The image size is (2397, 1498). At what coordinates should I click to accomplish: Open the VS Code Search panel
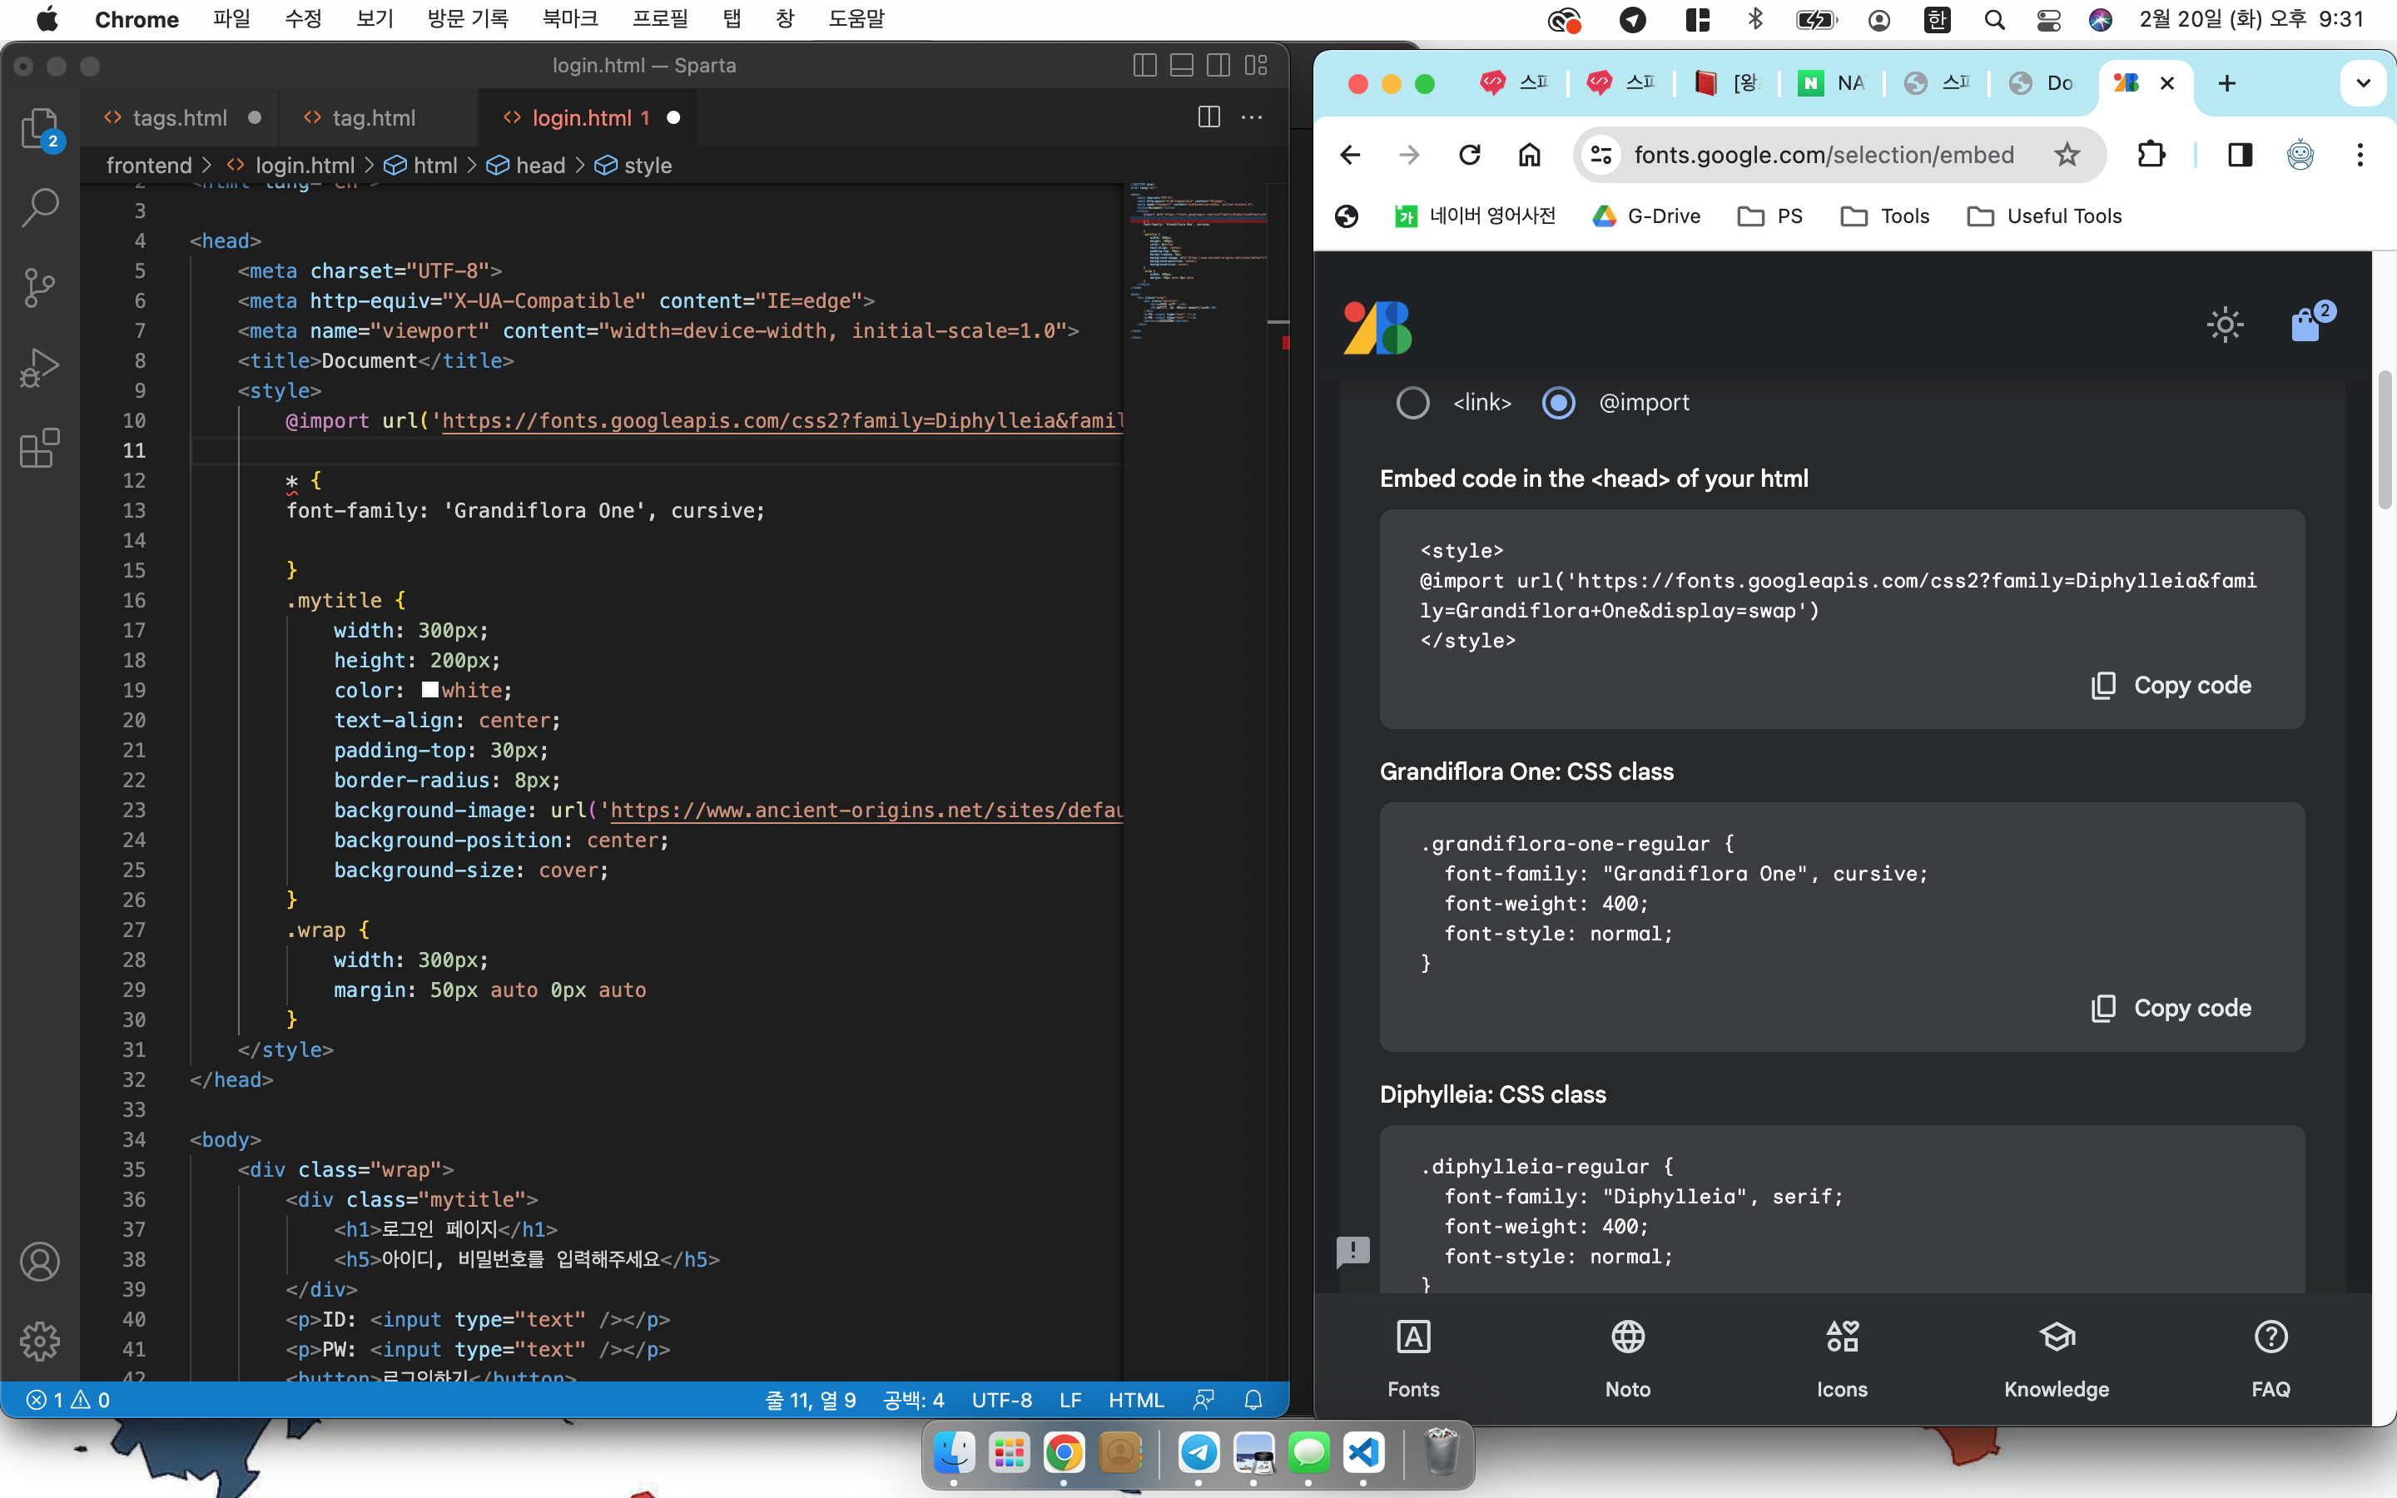click(40, 208)
